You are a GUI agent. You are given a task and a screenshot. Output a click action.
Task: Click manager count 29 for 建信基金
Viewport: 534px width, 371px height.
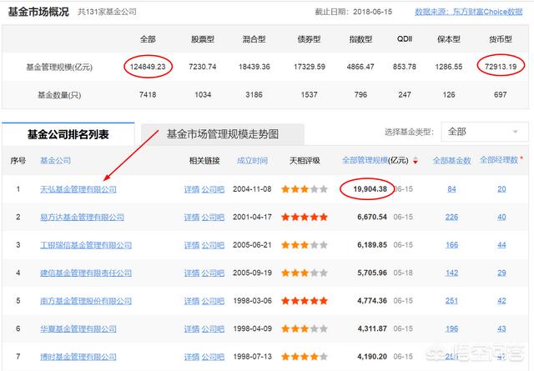[501, 273]
